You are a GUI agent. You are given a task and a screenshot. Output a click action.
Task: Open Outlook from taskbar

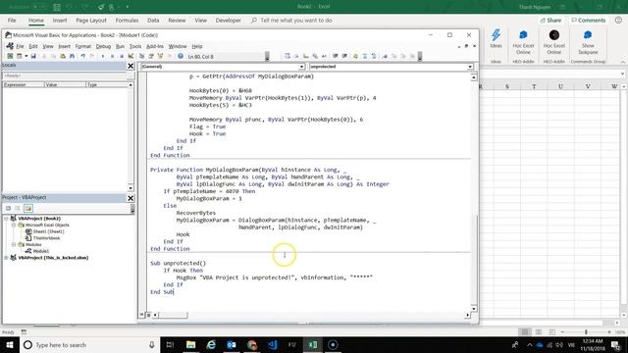(232, 344)
